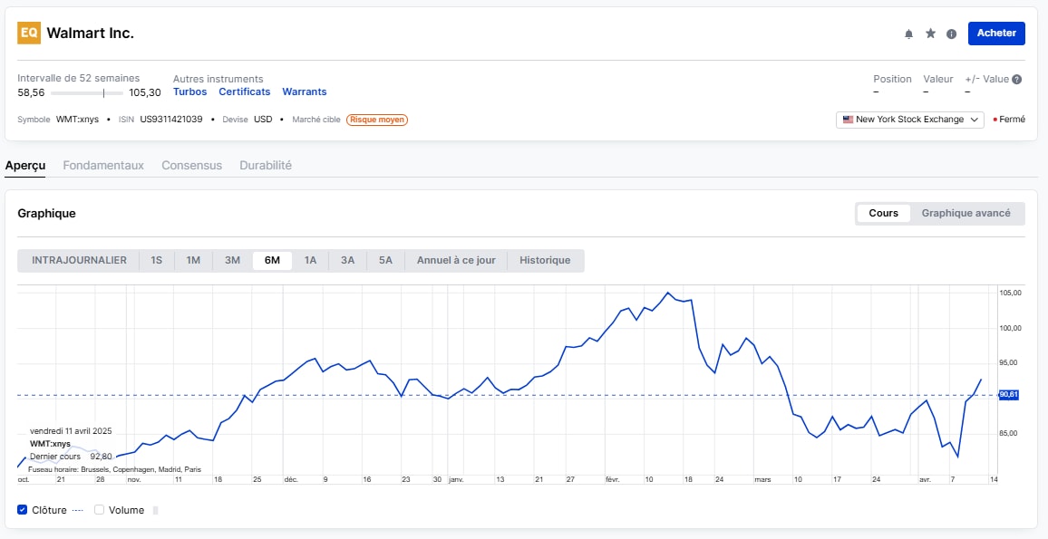The height and width of the screenshot is (539, 1048).
Task: Click the Risque moyen badge
Action: pyautogui.click(x=377, y=120)
